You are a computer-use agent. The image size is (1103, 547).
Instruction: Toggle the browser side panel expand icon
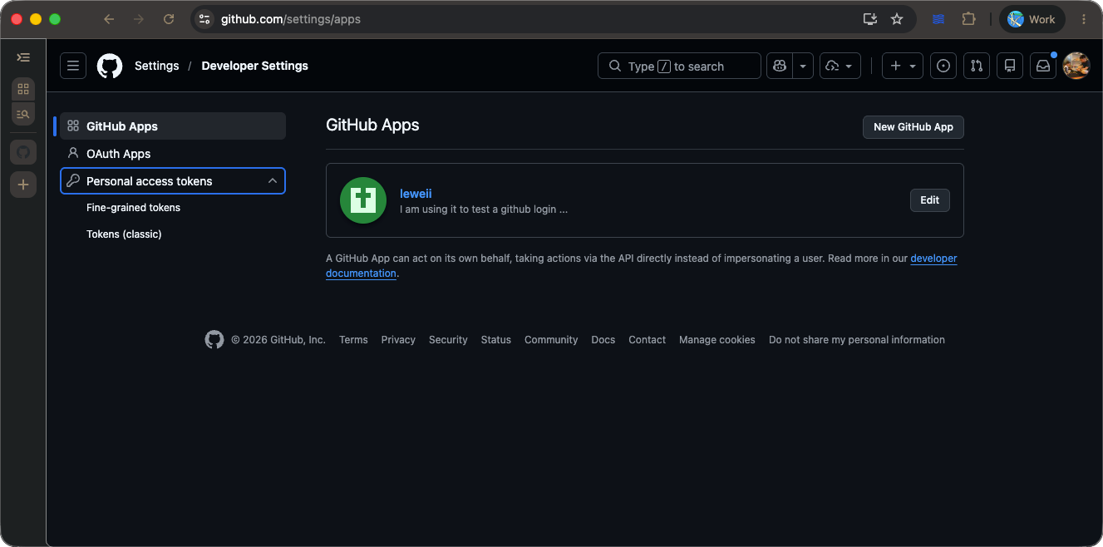pyautogui.click(x=23, y=57)
